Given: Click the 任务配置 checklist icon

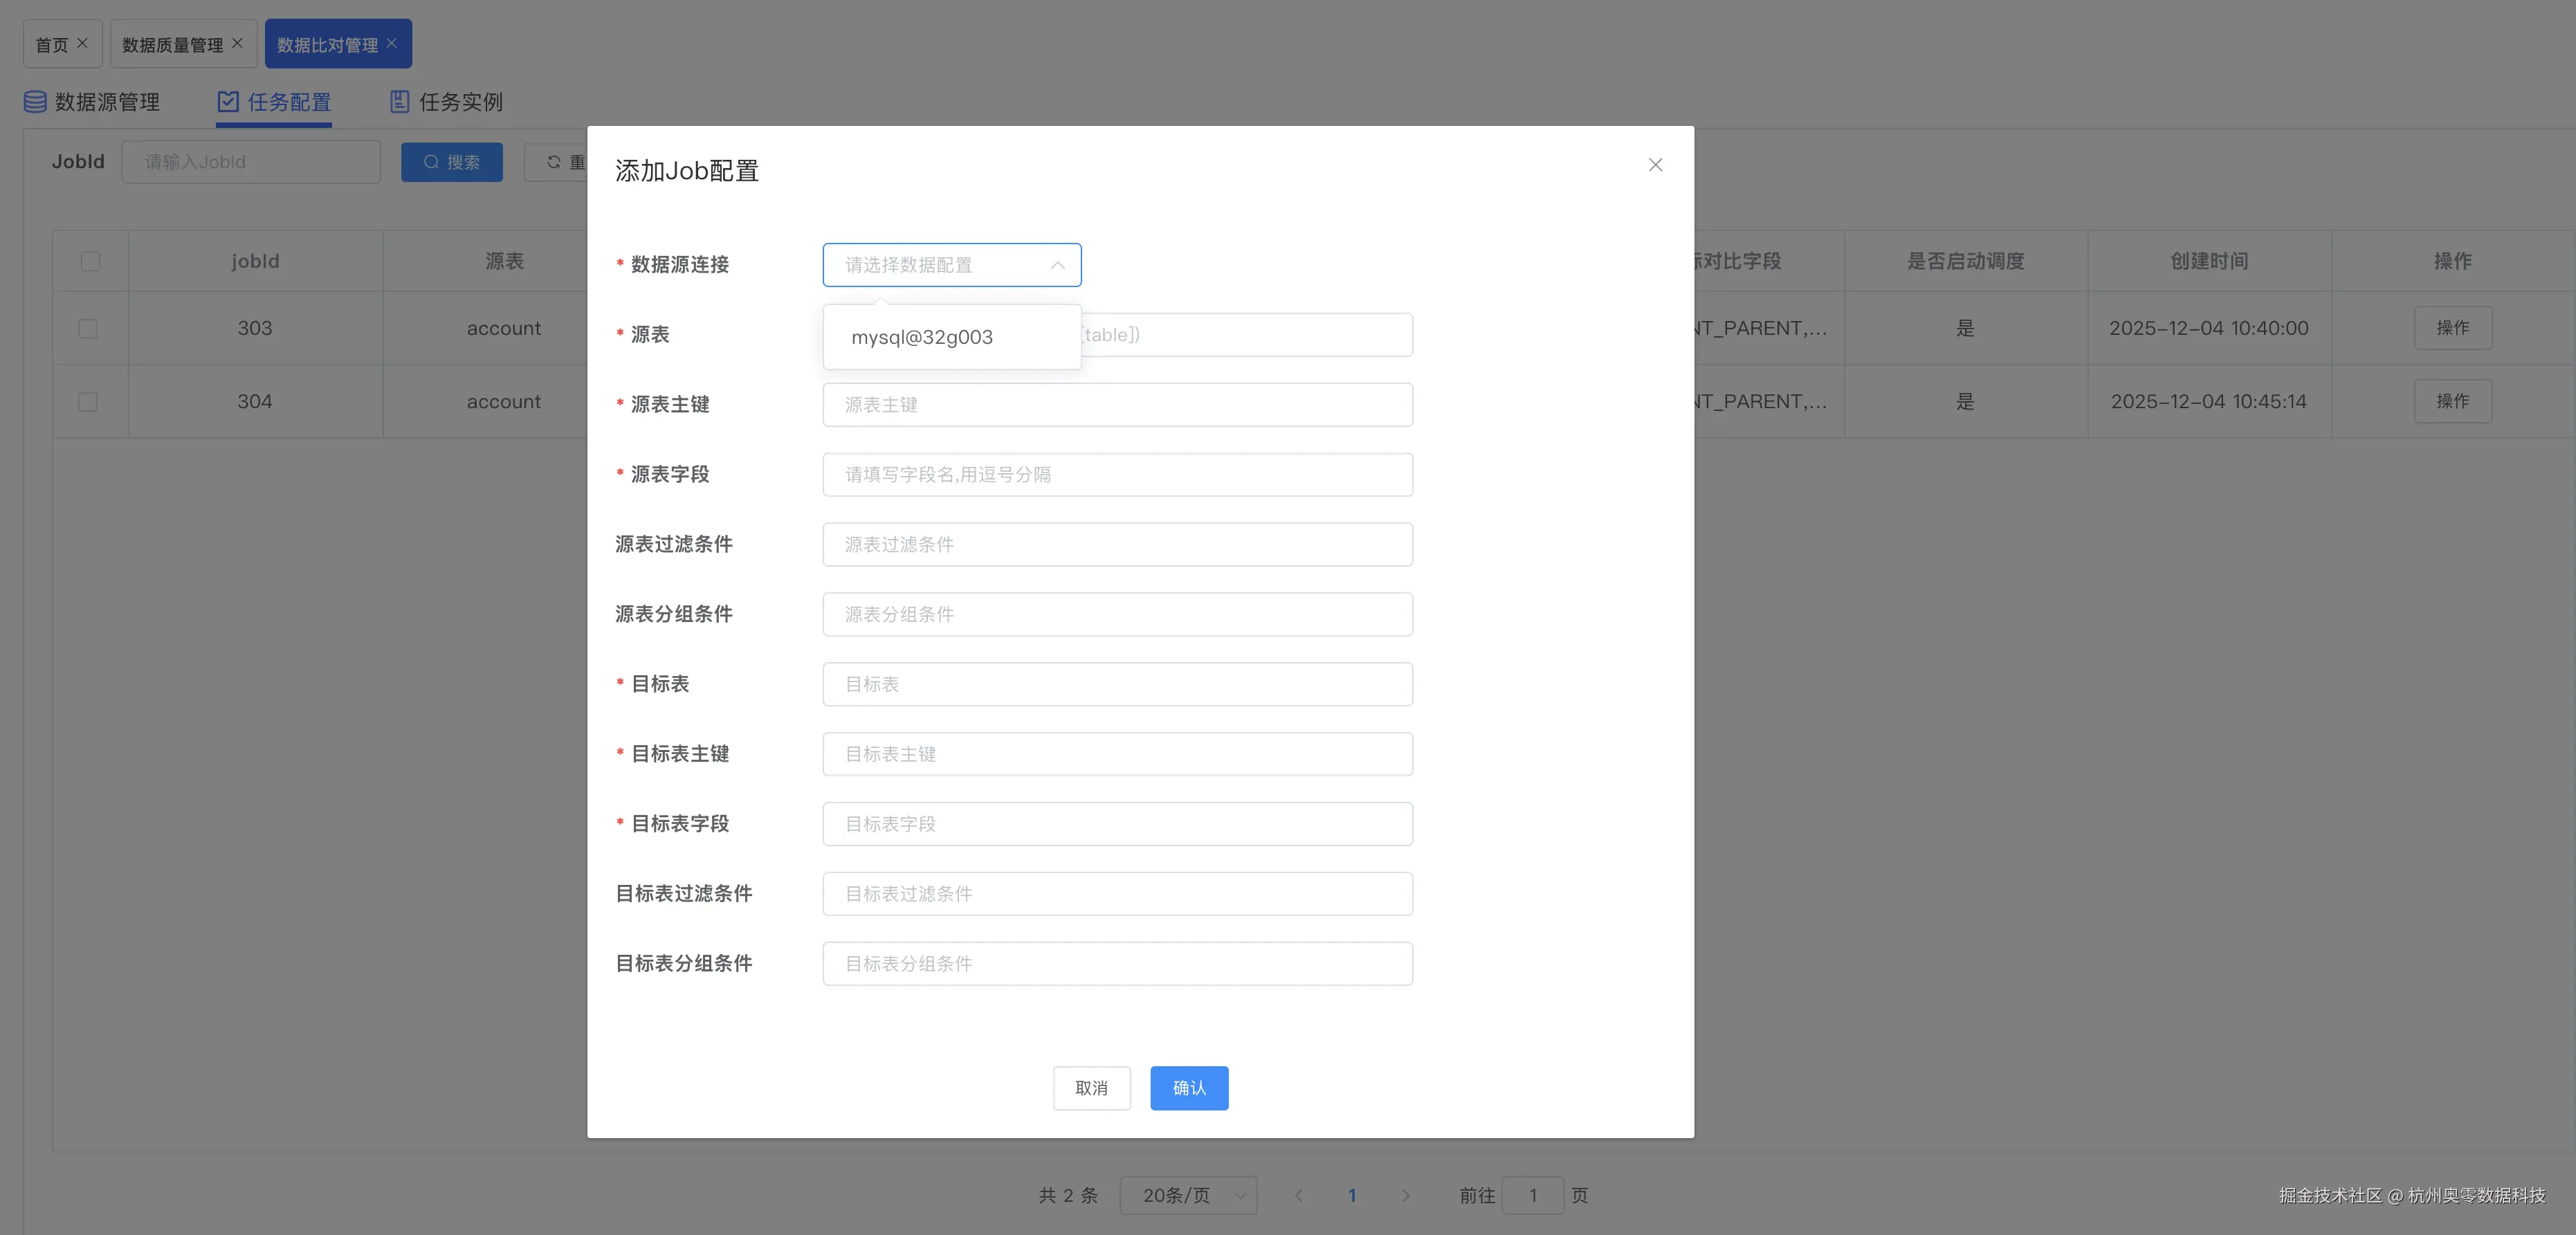Looking at the screenshot, I should (228, 102).
